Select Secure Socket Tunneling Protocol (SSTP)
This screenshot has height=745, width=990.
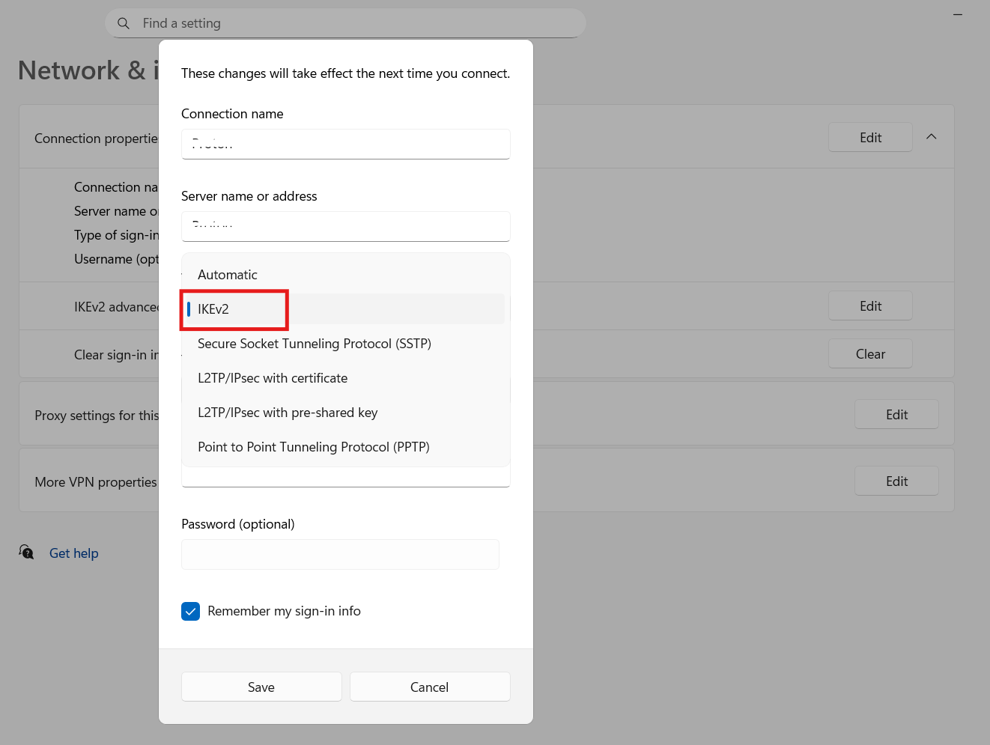tap(315, 343)
